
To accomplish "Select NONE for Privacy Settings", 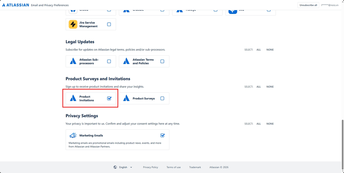I will 270,124.
